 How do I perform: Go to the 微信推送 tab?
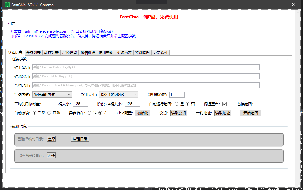[88, 53]
